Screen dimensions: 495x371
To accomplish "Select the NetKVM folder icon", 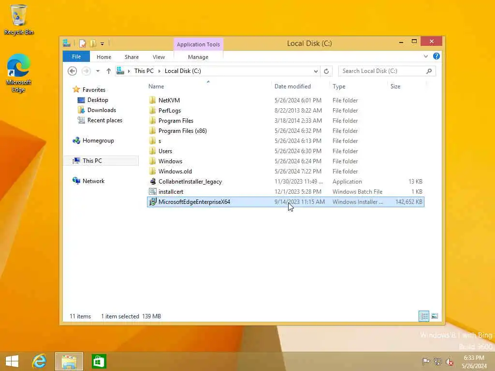I will click(152, 100).
